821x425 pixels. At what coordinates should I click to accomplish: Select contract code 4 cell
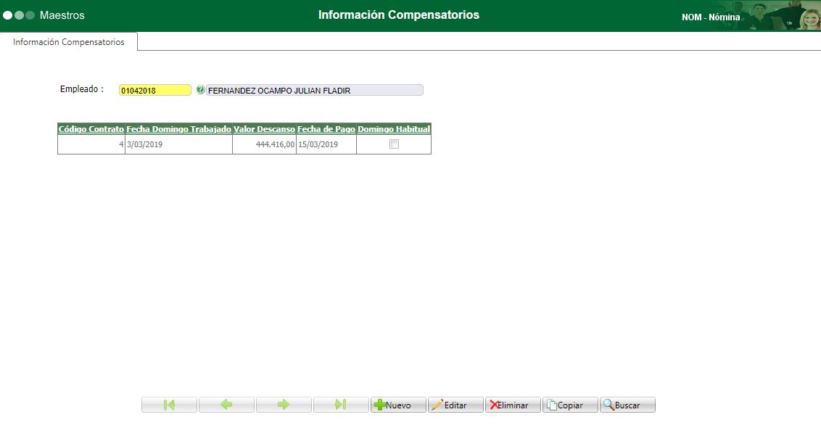pos(91,144)
